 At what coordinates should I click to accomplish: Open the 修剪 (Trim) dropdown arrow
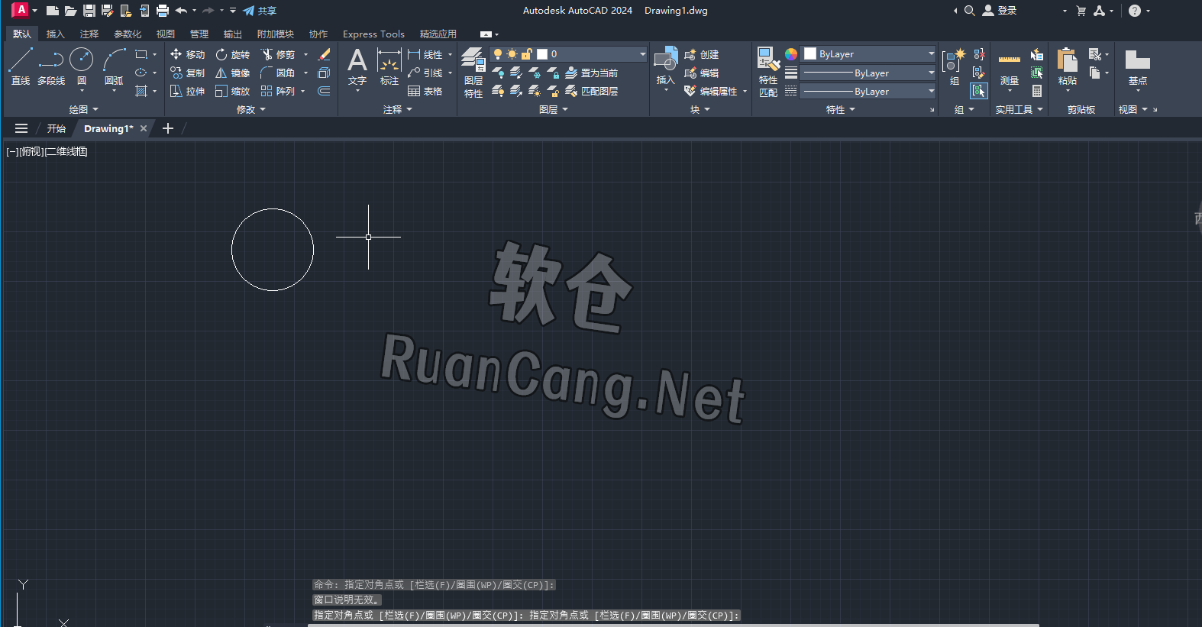[305, 54]
